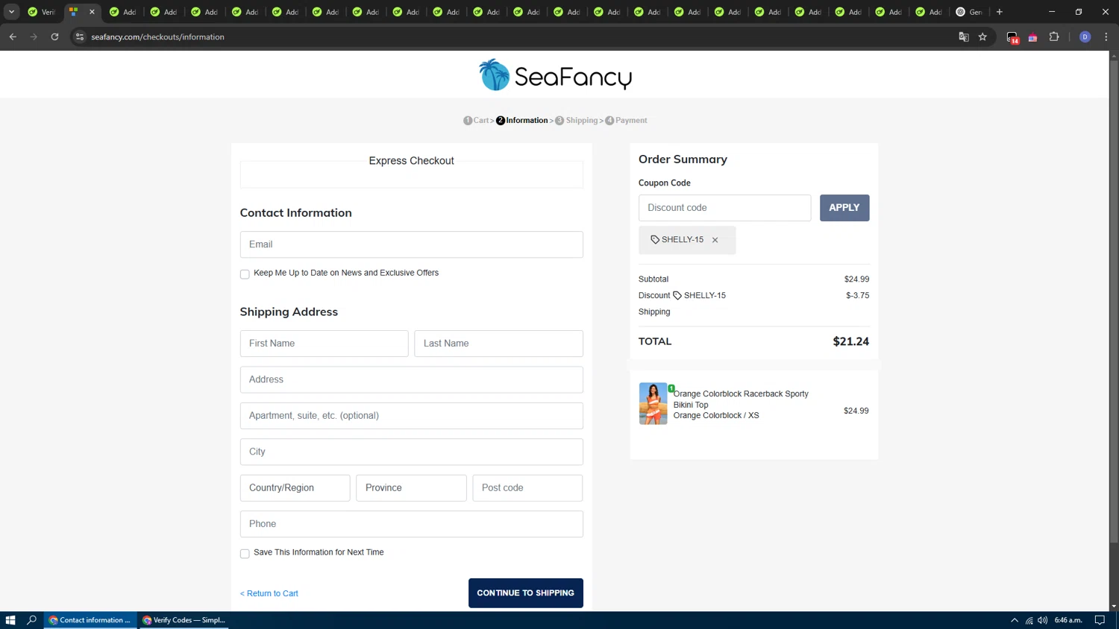Open the tab search dropdown arrow
1119x629 pixels.
click(12, 12)
